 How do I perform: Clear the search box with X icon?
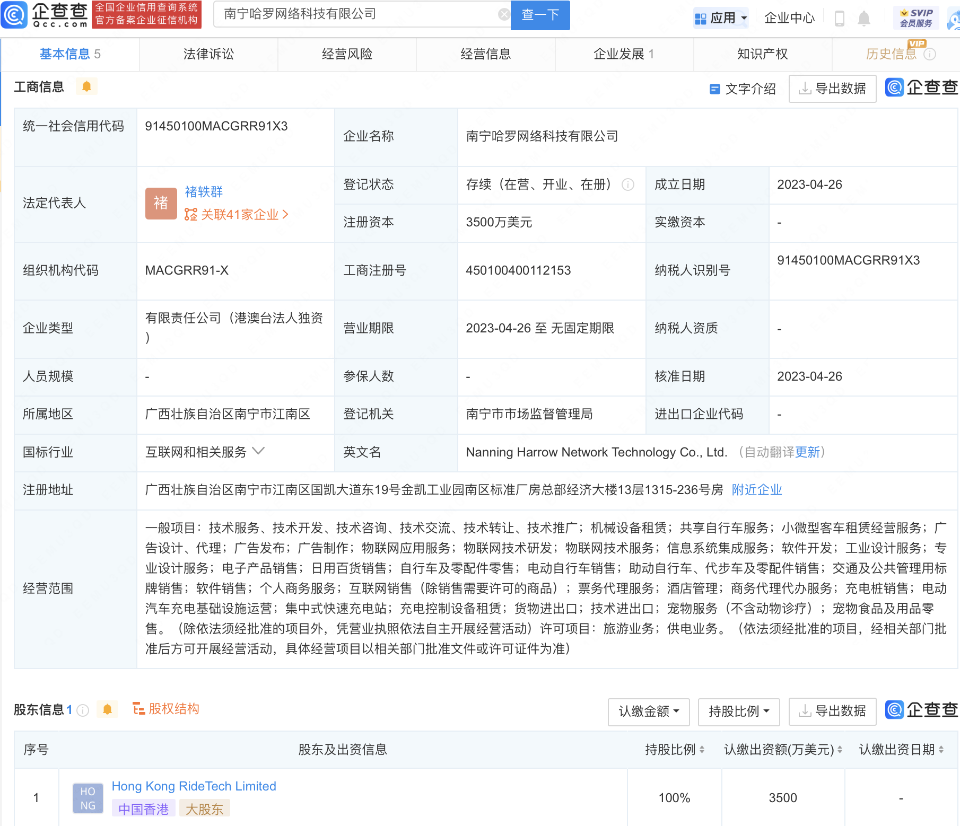coord(504,14)
